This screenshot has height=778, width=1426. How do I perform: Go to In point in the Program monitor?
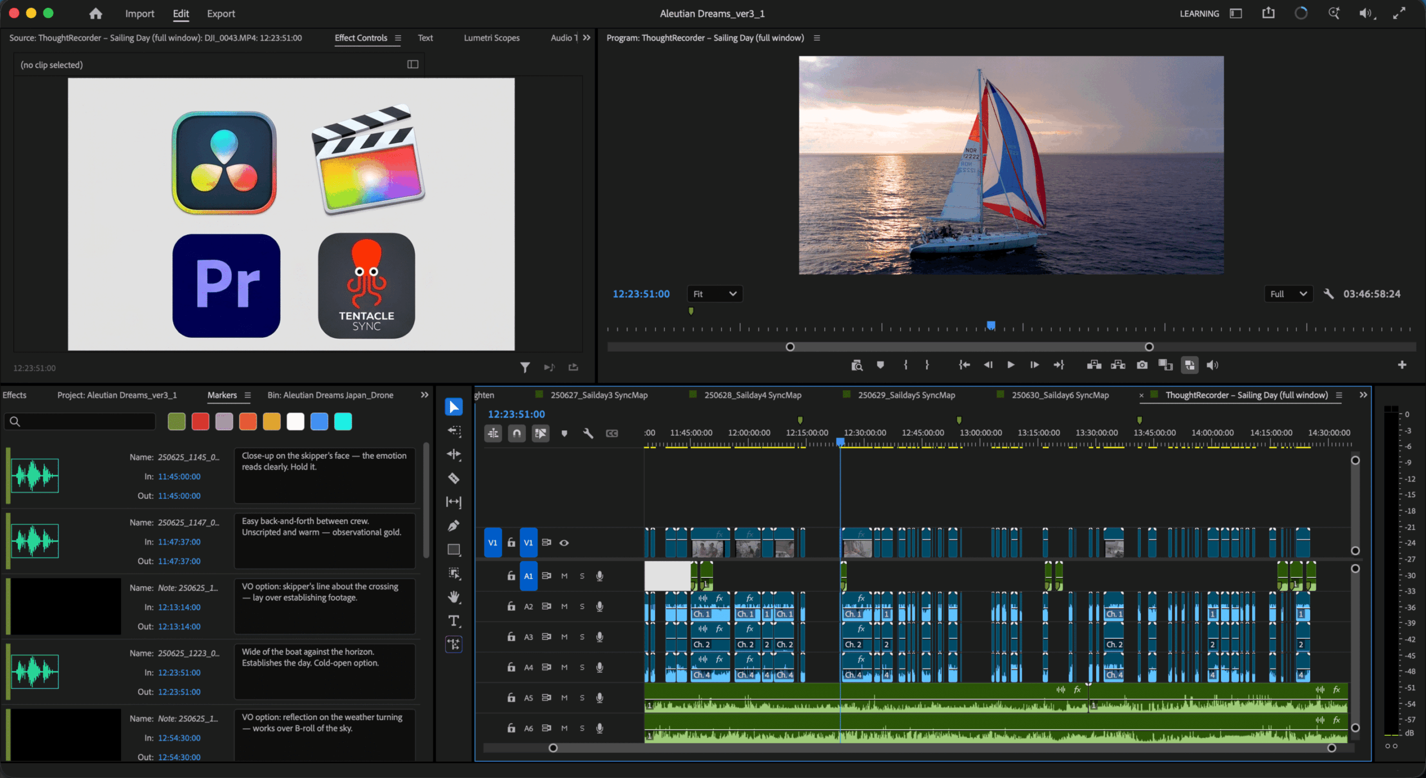964,365
